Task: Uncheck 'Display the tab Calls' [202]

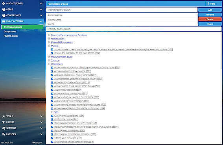Action: point(52,53)
